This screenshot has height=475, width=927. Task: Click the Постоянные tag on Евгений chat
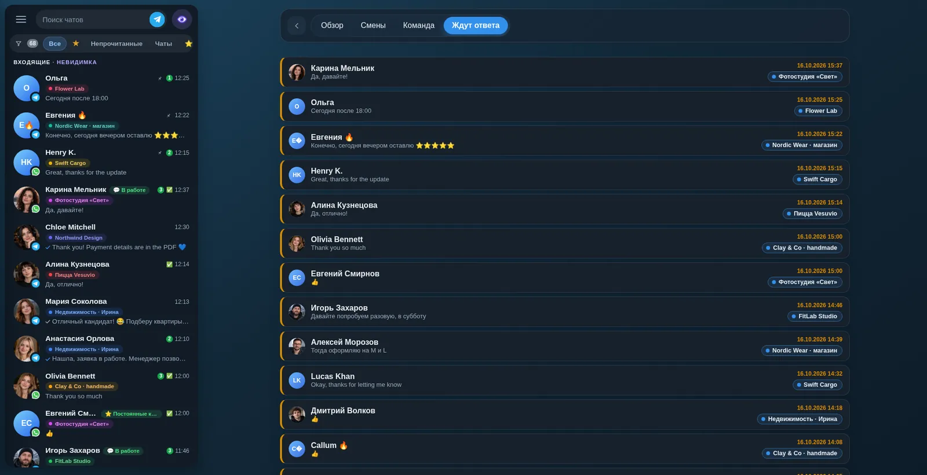(x=131, y=414)
